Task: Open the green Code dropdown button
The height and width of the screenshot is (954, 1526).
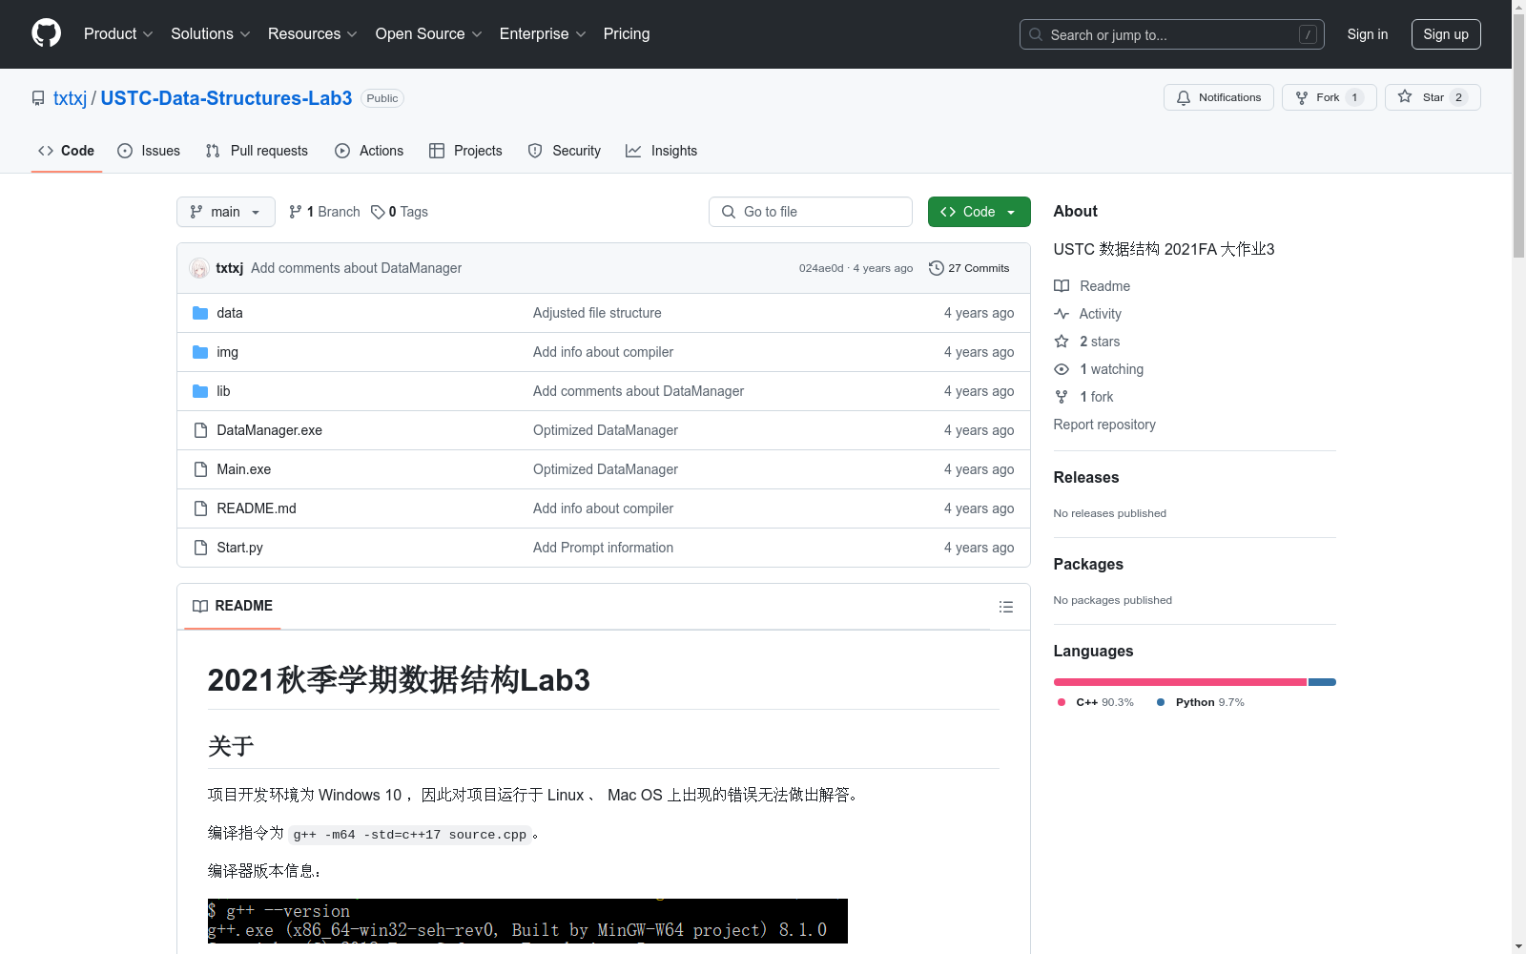Action: 979,212
